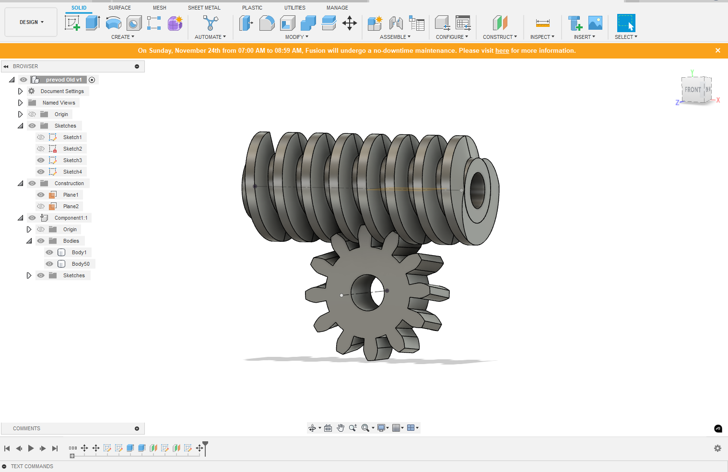Image resolution: width=728 pixels, height=472 pixels.
Task: Open the DESIGN workspace dropdown
Action: [x=31, y=22]
